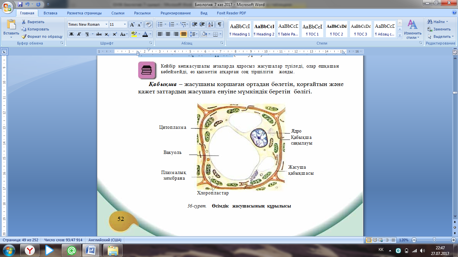Image resolution: width=458 pixels, height=257 pixels.
Task: Click the Show paragraph marks icon
Action: (x=219, y=24)
